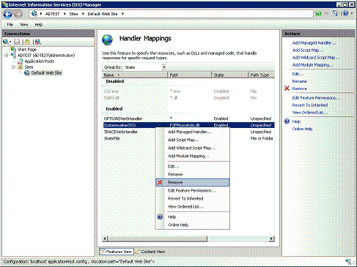357x267 pixels.
Task: Sort by the State column header
Action: (x=230, y=75)
